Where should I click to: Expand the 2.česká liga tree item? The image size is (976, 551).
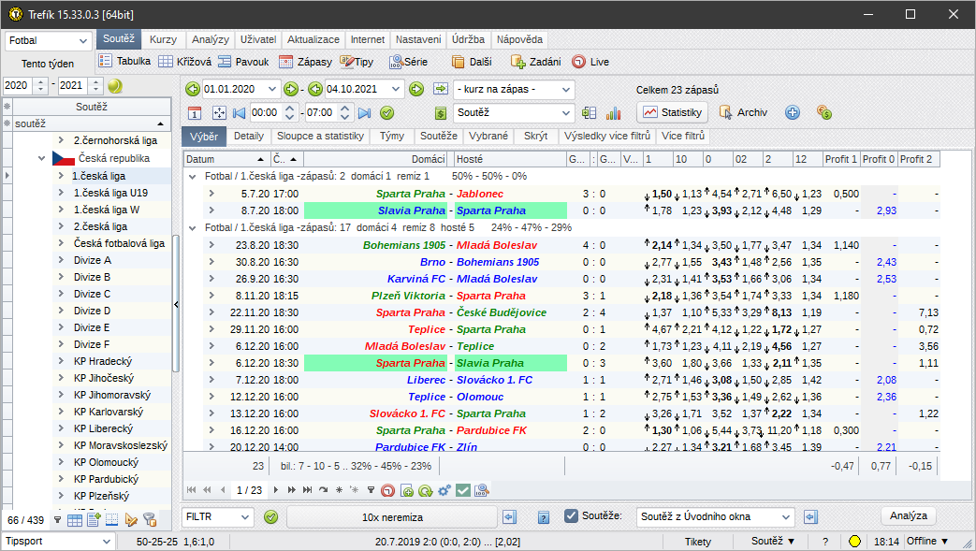pos(61,226)
